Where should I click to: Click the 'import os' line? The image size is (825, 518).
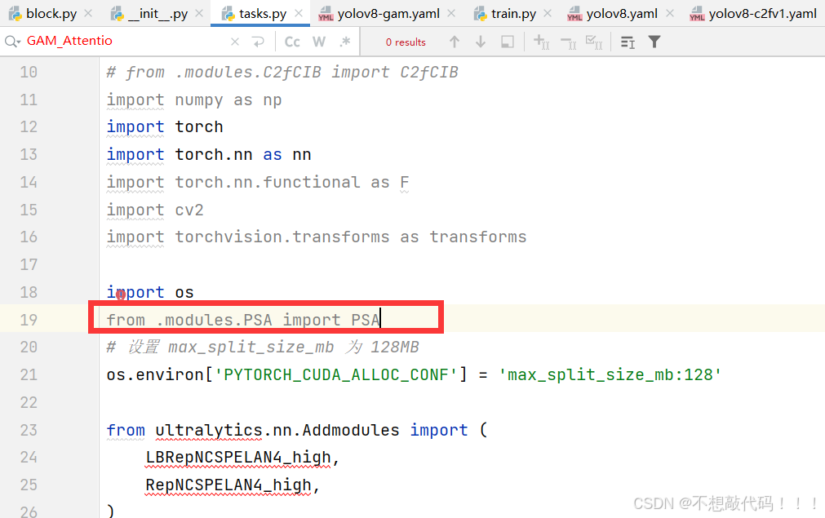pos(150,292)
